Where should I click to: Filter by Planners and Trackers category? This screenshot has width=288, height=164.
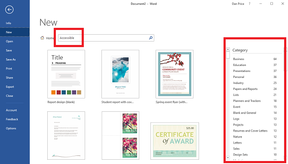255,101
